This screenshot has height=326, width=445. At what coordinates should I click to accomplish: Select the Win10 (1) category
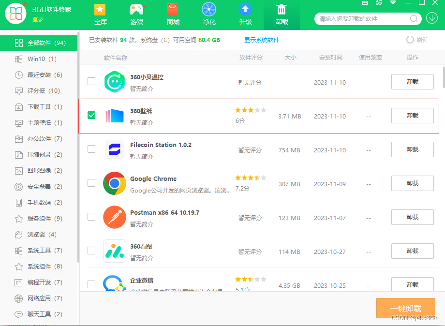[x=39, y=59]
